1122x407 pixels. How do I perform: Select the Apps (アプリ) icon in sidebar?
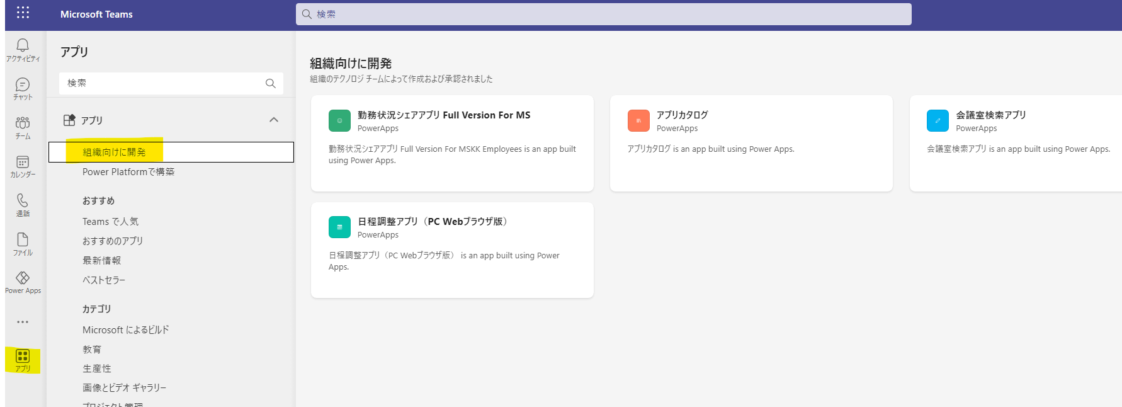pyautogui.click(x=23, y=360)
